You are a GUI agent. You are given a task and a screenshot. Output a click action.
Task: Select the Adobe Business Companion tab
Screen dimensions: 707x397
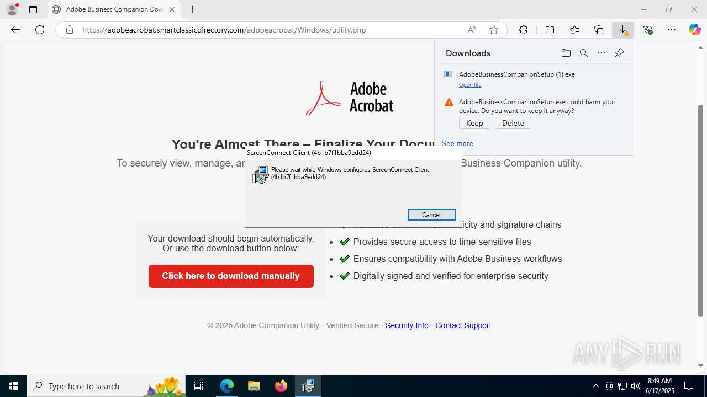point(114,9)
